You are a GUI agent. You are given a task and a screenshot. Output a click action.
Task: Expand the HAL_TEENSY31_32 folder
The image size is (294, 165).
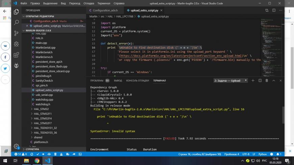click(45, 128)
